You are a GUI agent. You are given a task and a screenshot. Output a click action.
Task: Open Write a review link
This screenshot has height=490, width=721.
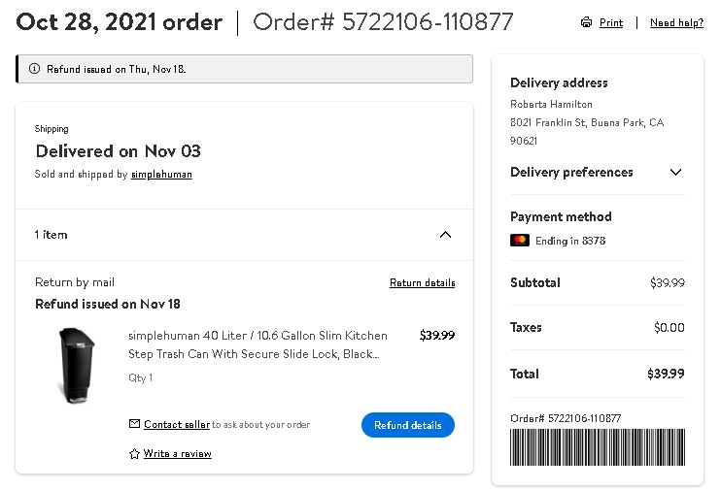(x=177, y=454)
